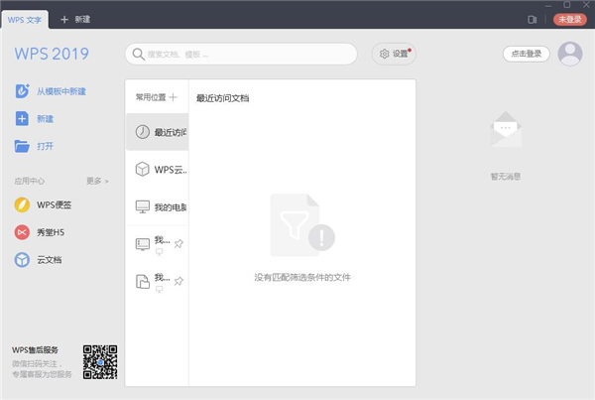Expand 更多 in the application center
This screenshot has height=400, width=595.
pyautogui.click(x=97, y=181)
